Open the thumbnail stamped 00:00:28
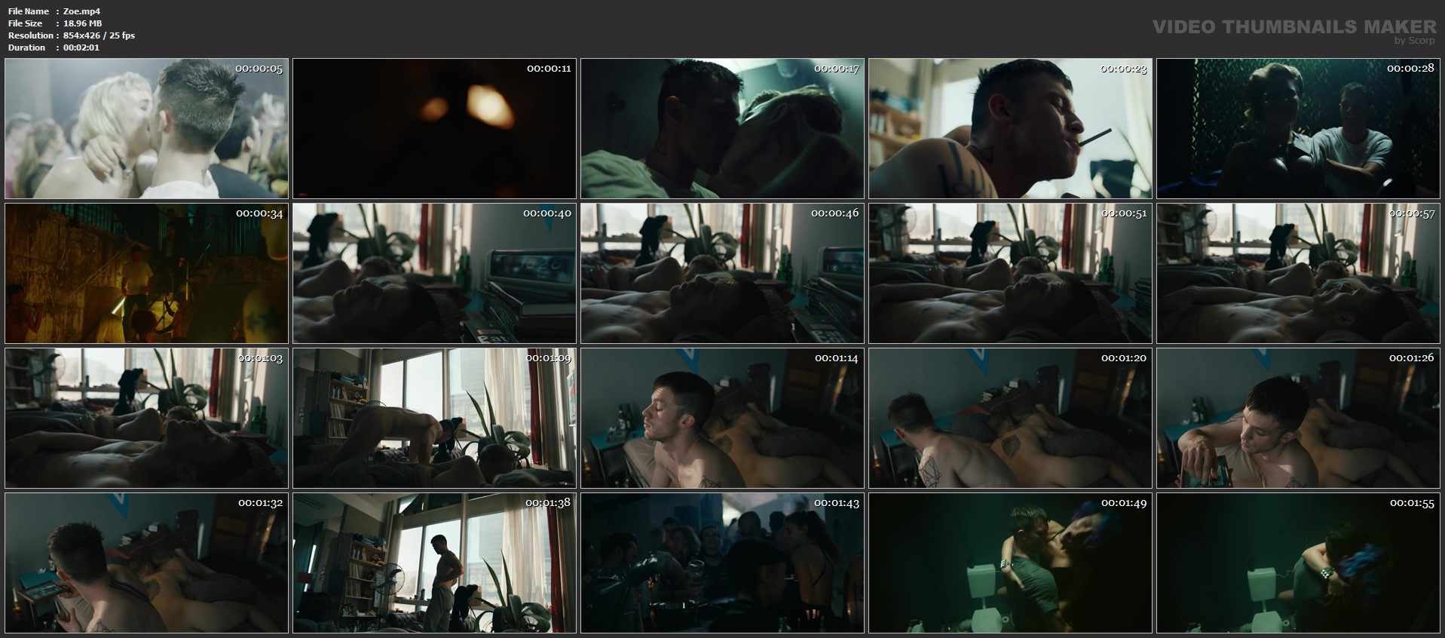 [x=1298, y=128]
